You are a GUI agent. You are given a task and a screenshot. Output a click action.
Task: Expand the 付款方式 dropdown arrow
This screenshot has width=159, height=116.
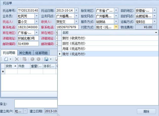coord(116,27)
